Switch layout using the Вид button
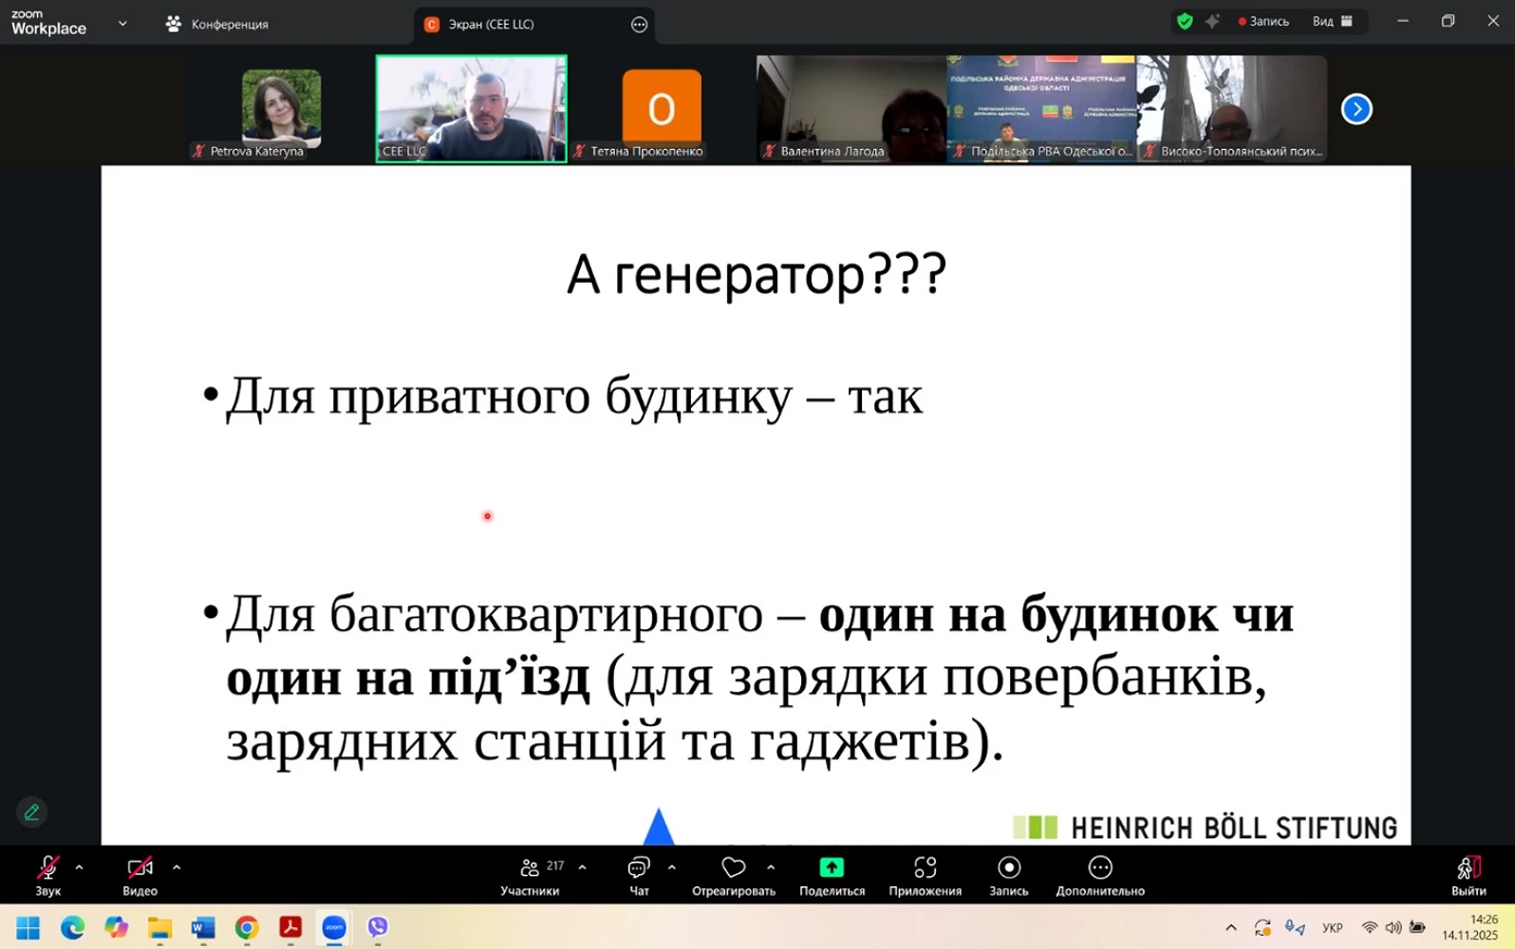Viewport: 1515px width, 949px height. pyautogui.click(x=1333, y=21)
